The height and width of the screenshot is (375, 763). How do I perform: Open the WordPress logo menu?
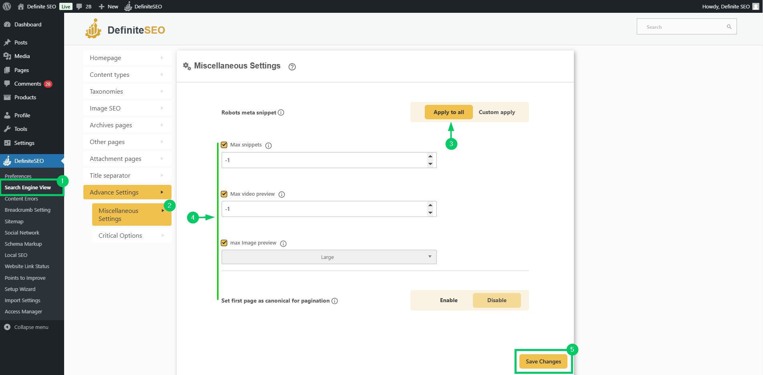7,6
